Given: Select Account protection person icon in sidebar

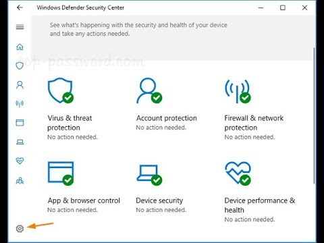Looking at the screenshot, I should pyautogui.click(x=20, y=85).
